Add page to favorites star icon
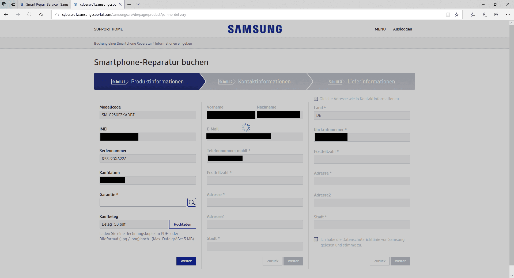The height and width of the screenshot is (278, 514). point(457,14)
